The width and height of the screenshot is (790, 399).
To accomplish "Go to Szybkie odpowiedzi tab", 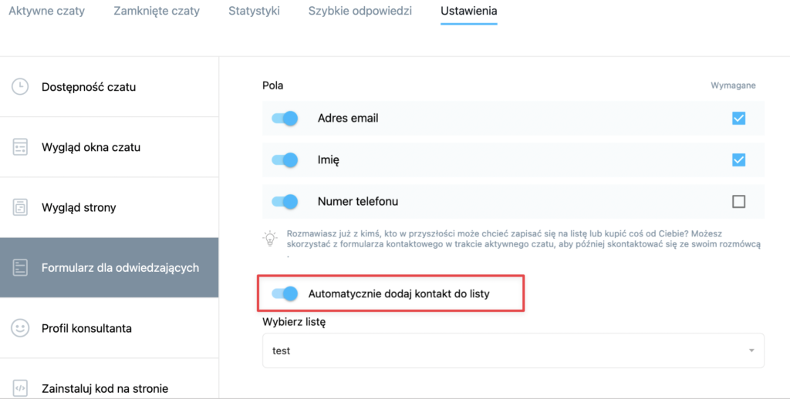I will click(360, 11).
